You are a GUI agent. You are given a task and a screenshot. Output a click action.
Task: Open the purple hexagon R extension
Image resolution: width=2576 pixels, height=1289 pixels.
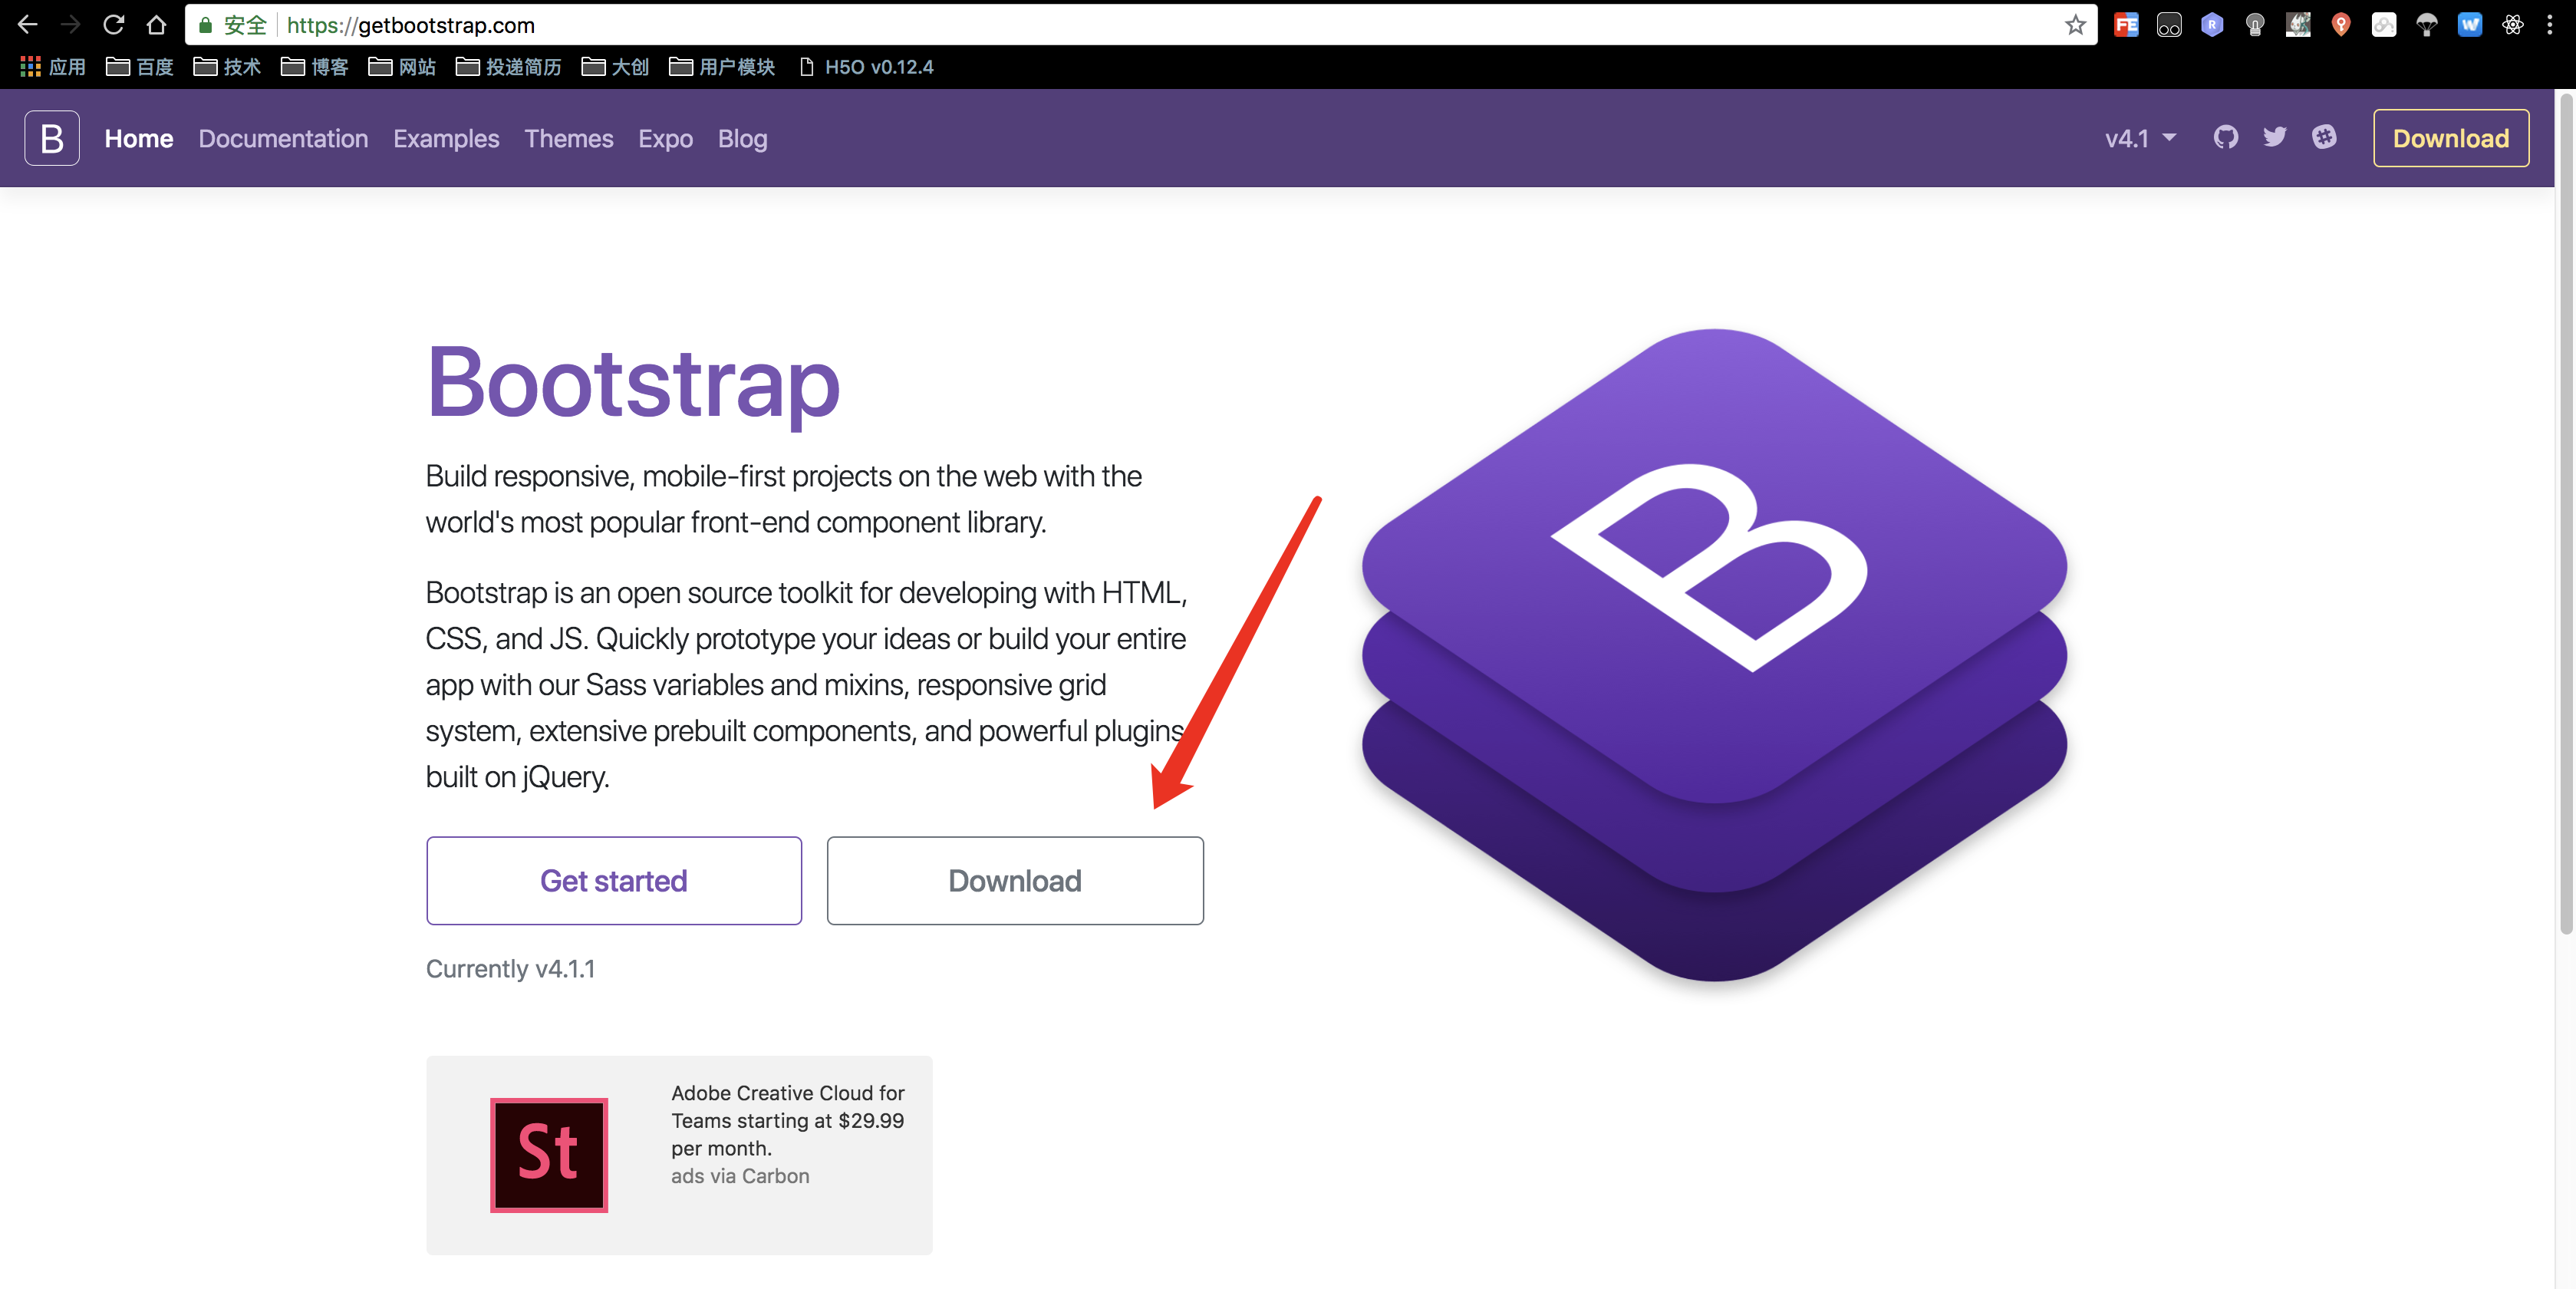2212,25
